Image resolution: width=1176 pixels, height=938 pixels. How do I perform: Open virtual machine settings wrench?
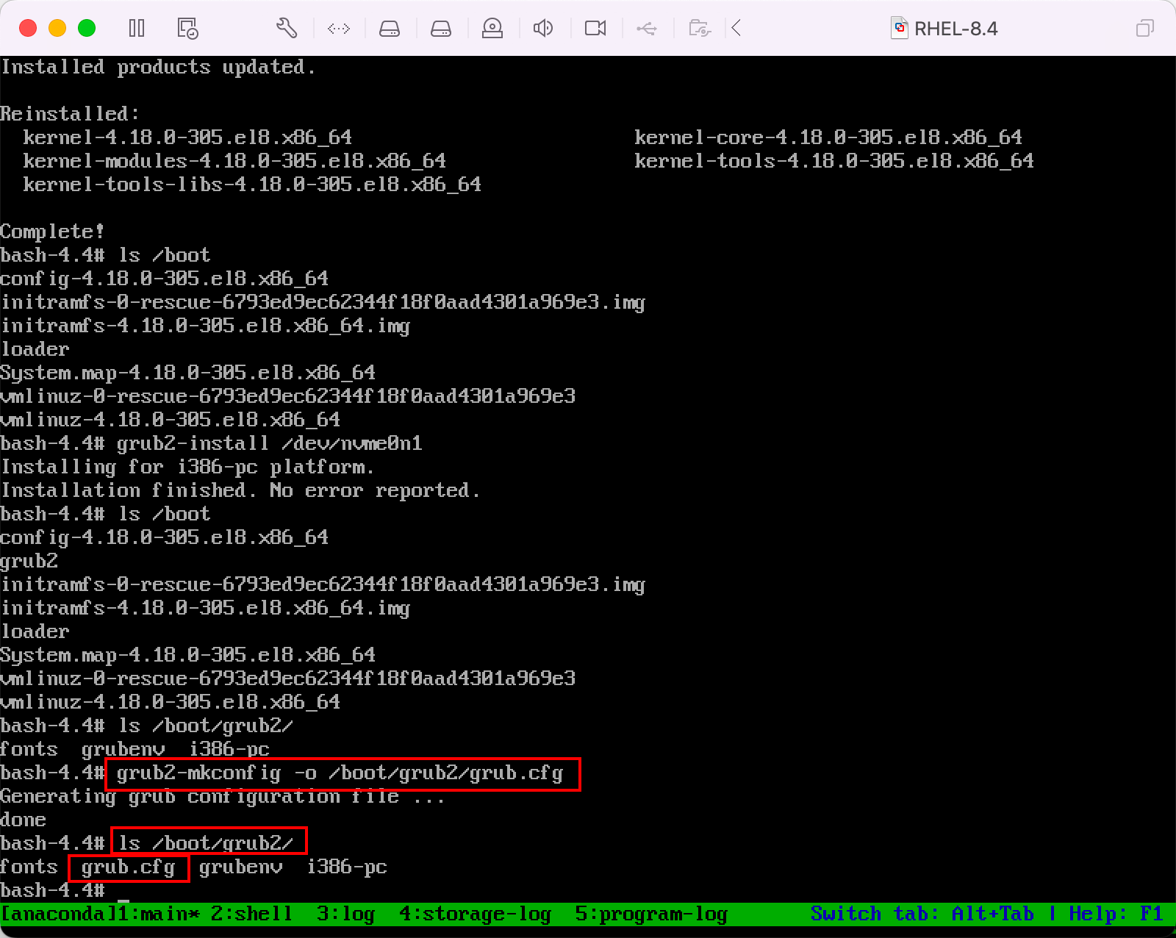coord(287,29)
